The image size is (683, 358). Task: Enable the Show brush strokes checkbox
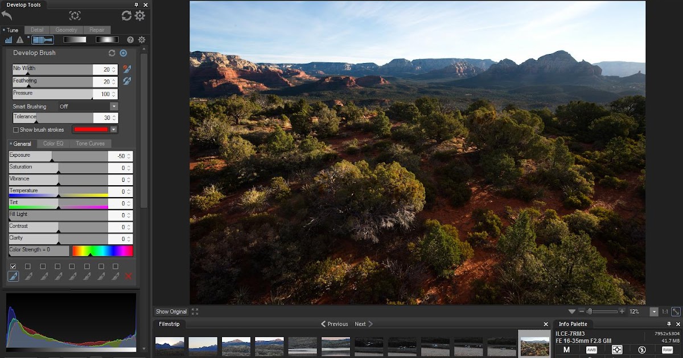tap(16, 130)
